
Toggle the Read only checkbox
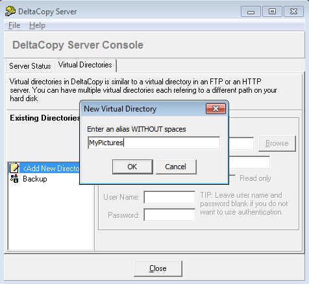pyautogui.click(x=232, y=178)
